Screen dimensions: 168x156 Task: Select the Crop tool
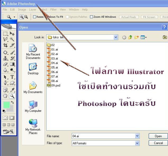point(5,45)
